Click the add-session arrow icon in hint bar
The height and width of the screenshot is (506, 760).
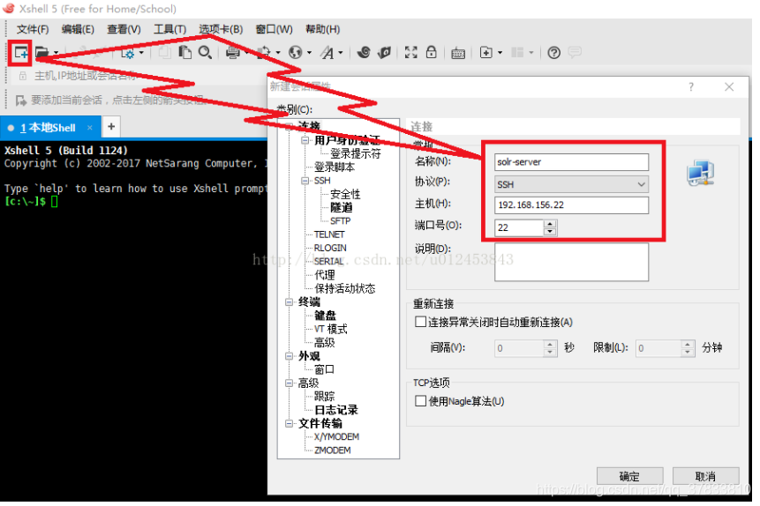tap(21, 100)
